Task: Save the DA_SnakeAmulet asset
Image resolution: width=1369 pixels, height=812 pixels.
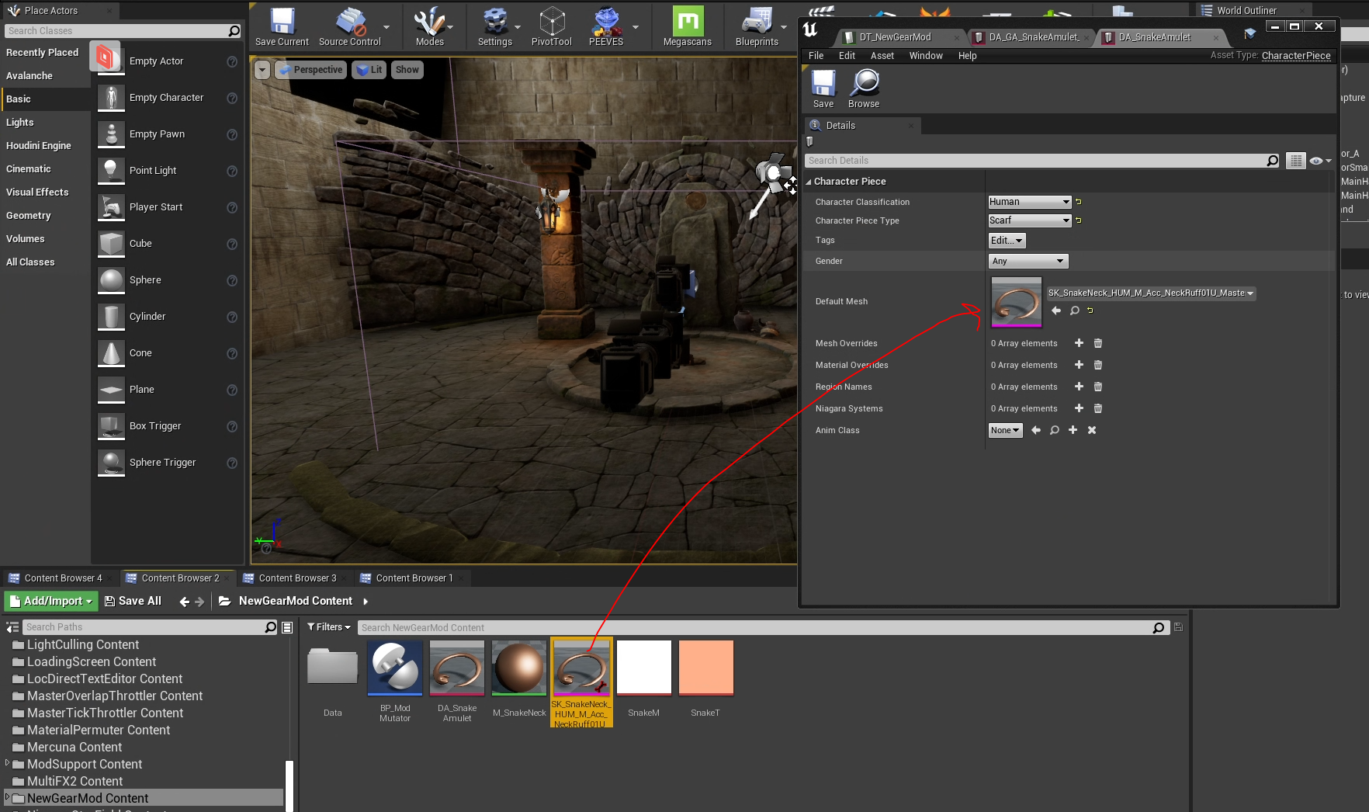Action: click(x=823, y=88)
